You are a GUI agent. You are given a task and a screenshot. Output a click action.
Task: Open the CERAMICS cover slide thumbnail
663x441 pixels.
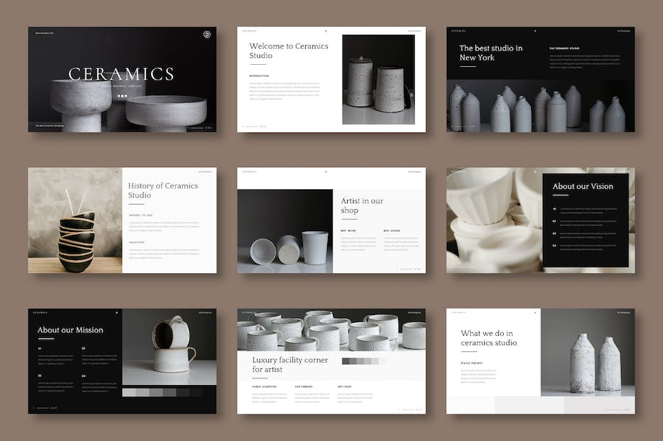(x=122, y=80)
